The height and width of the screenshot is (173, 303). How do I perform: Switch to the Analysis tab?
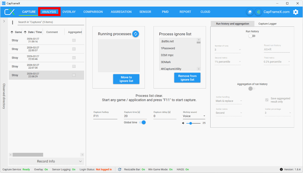[x=49, y=12]
